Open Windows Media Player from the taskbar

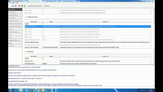26,90
